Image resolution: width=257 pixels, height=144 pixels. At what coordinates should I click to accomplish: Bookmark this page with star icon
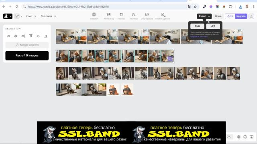tap(195, 7)
